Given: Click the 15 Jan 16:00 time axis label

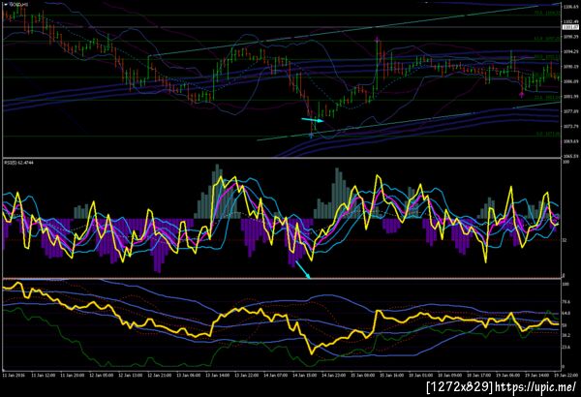Looking at the screenshot, I should coord(391,375).
